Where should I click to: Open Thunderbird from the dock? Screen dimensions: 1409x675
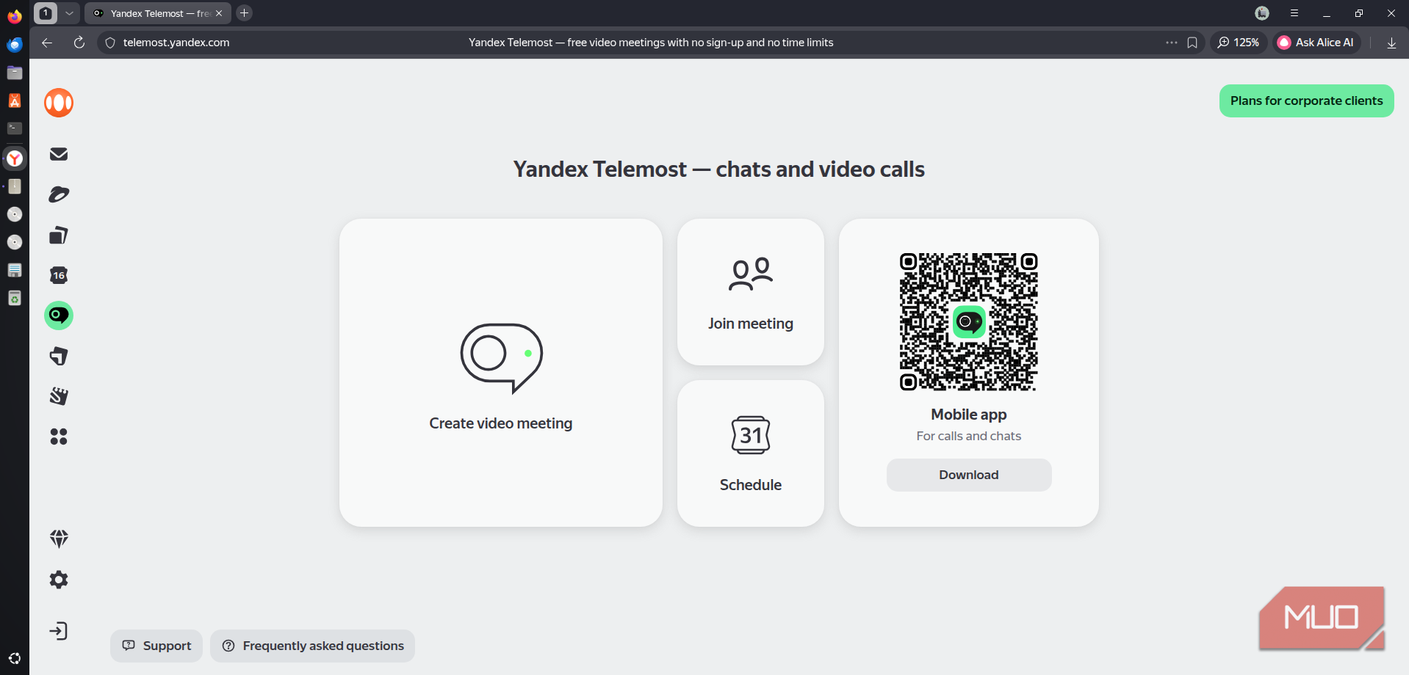[x=15, y=45]
